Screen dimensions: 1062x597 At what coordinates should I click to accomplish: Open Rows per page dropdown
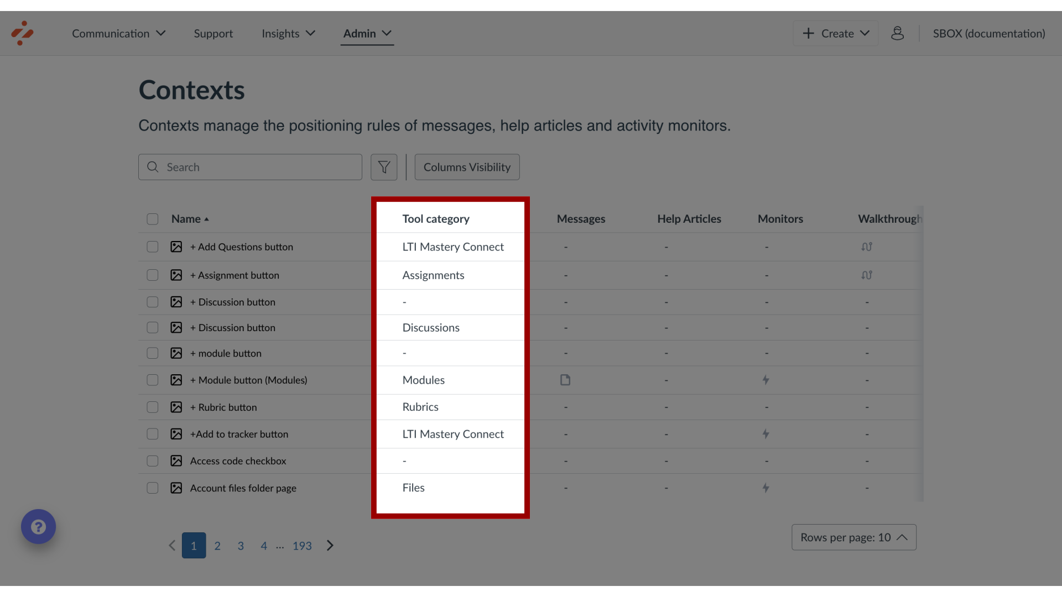point(853,537)
